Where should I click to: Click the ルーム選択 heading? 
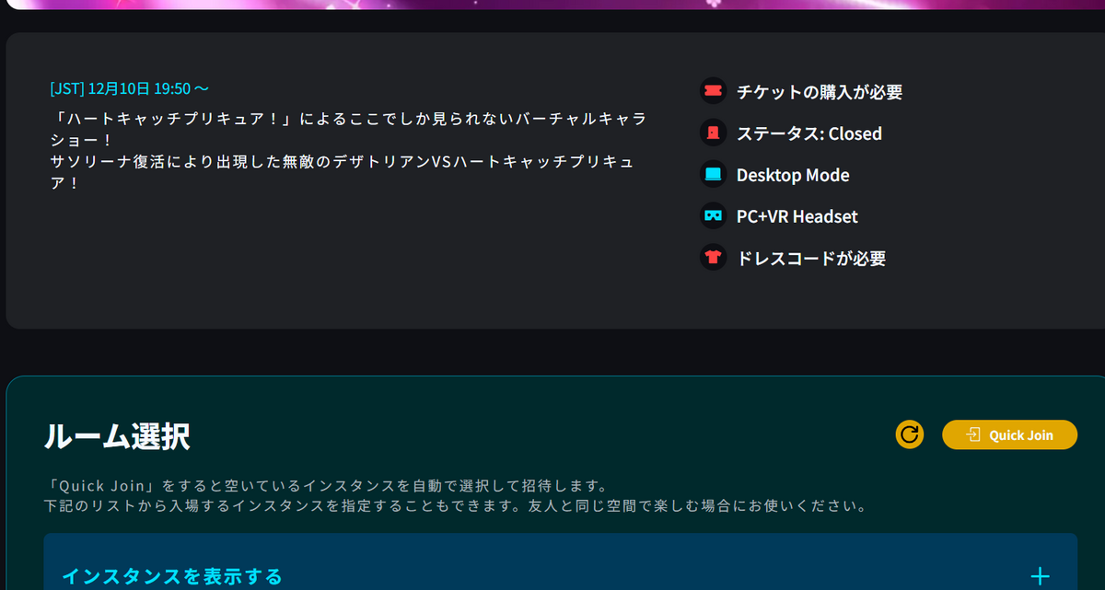click(117, 436)
